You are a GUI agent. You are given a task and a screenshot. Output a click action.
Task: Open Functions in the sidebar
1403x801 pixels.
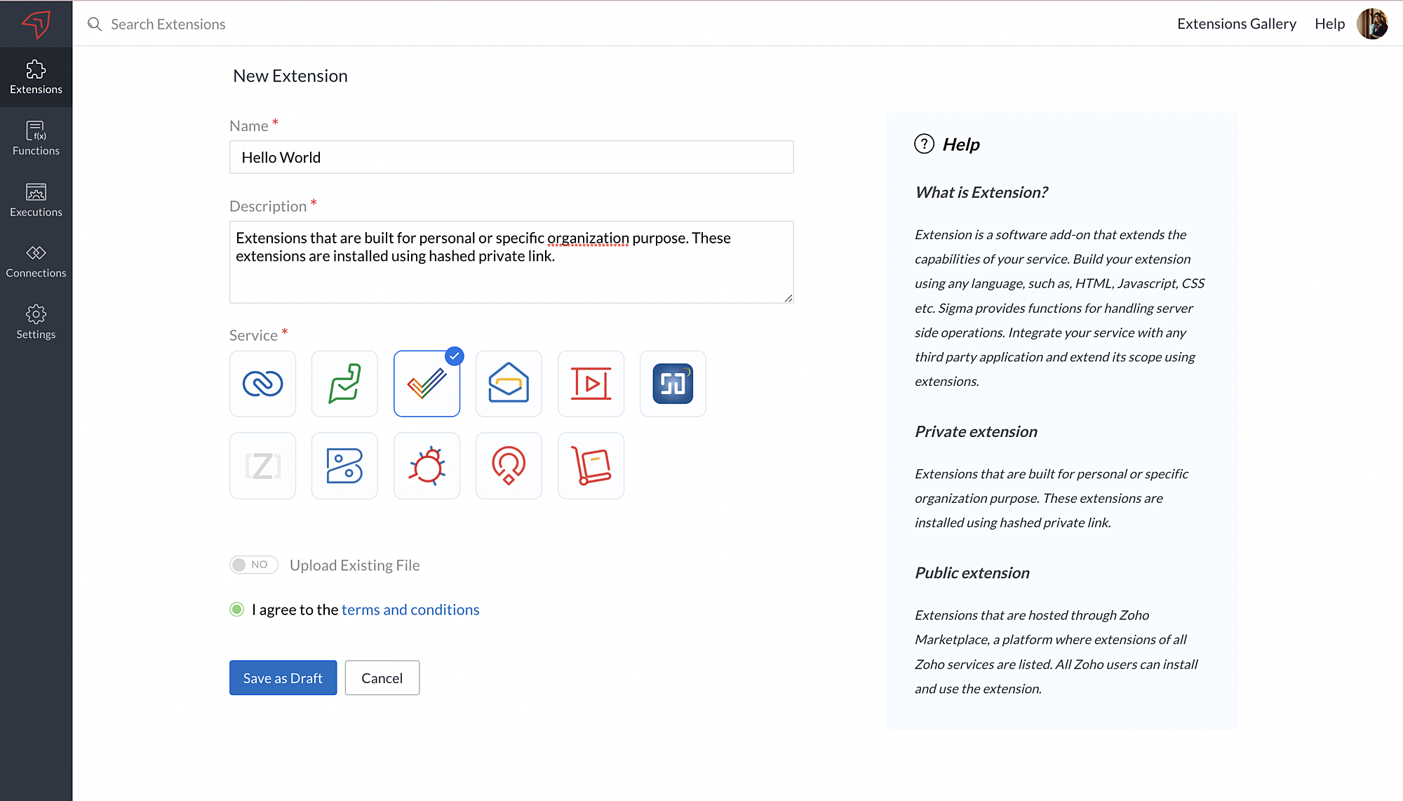[x=36, y=138]
